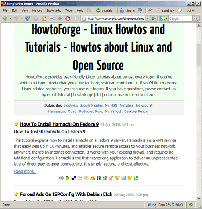Subscribe via Newsgator link
202x209 pixels.
[x=57, y=111]
